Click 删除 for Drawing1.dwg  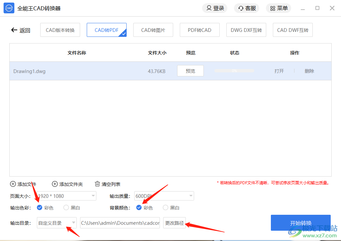[x=309, y=71]
